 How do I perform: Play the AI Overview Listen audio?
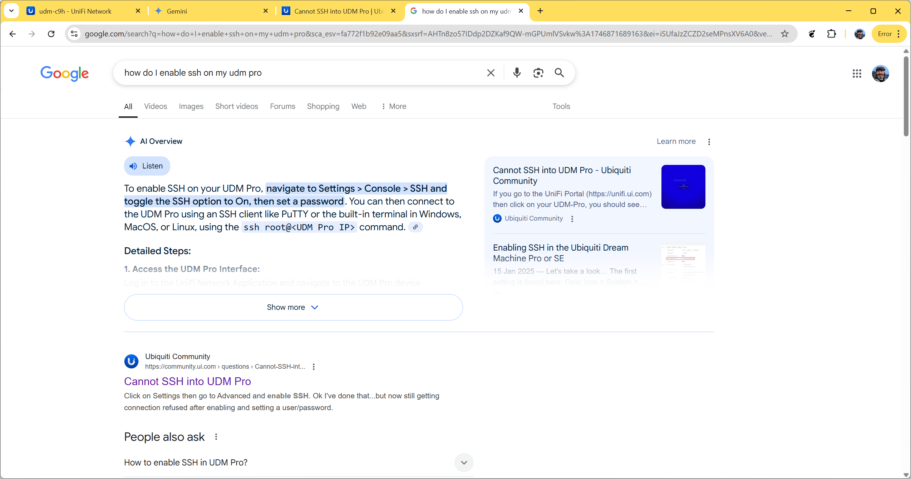(x=147, y=166)
